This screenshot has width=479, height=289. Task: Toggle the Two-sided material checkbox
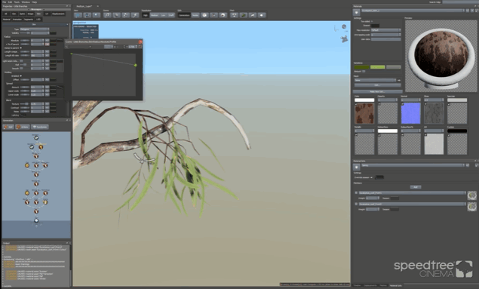[x=372, y=21]
